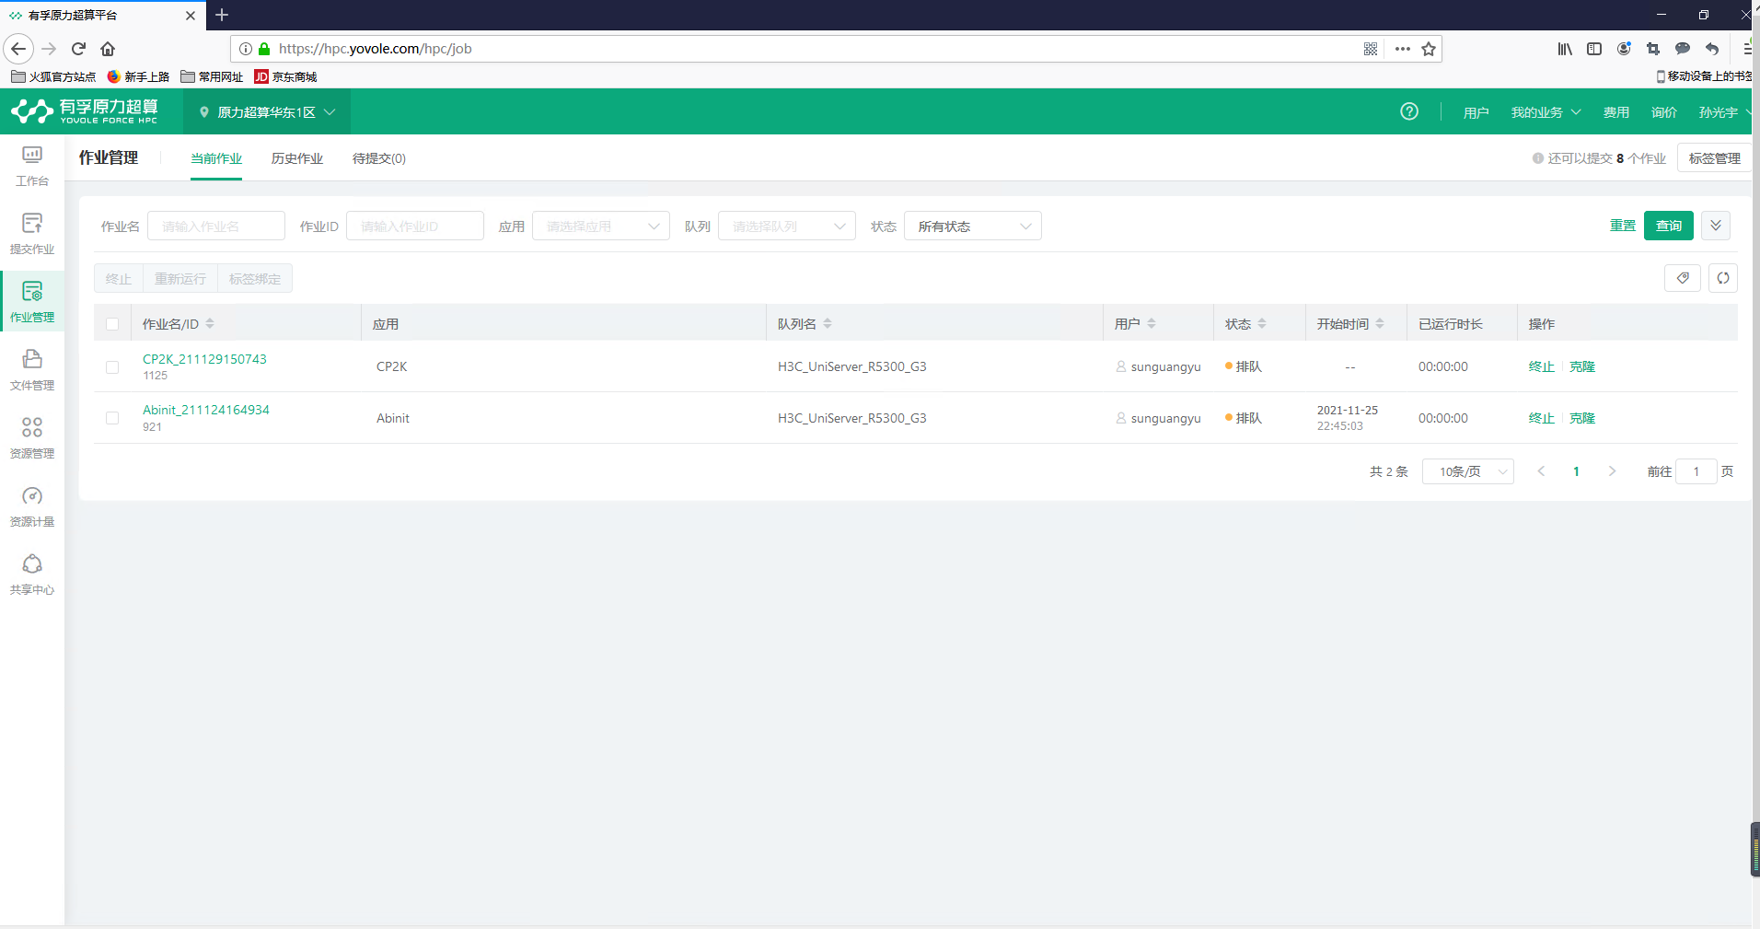Open the QR code icon in address bar
This screenshot has width=1760, height=929.
(1371, 49)
